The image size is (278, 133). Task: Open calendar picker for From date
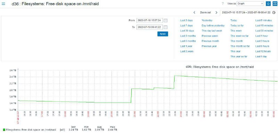coord(165,20)
